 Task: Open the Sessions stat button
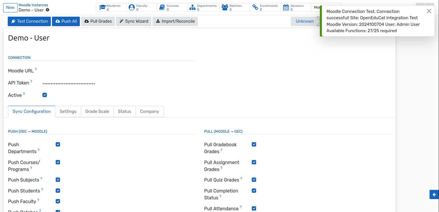coord(296,7)
